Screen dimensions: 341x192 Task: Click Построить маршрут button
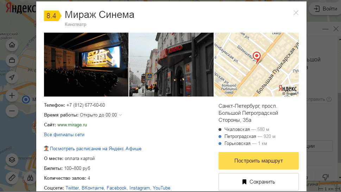[259, 161]
